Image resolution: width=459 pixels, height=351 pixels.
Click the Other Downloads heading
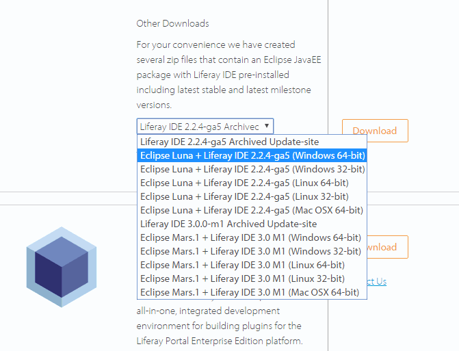pyautogui.click(x=172, y=23)
